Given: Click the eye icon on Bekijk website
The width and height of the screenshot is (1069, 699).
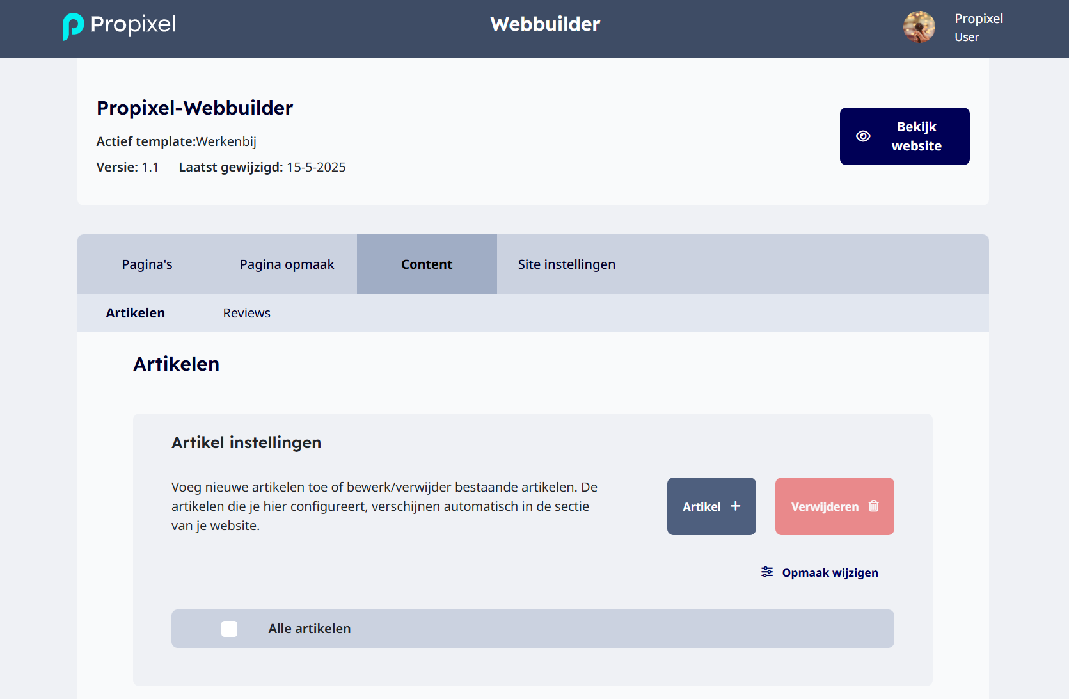Looking at the screenshot, I should pos(863,136).
